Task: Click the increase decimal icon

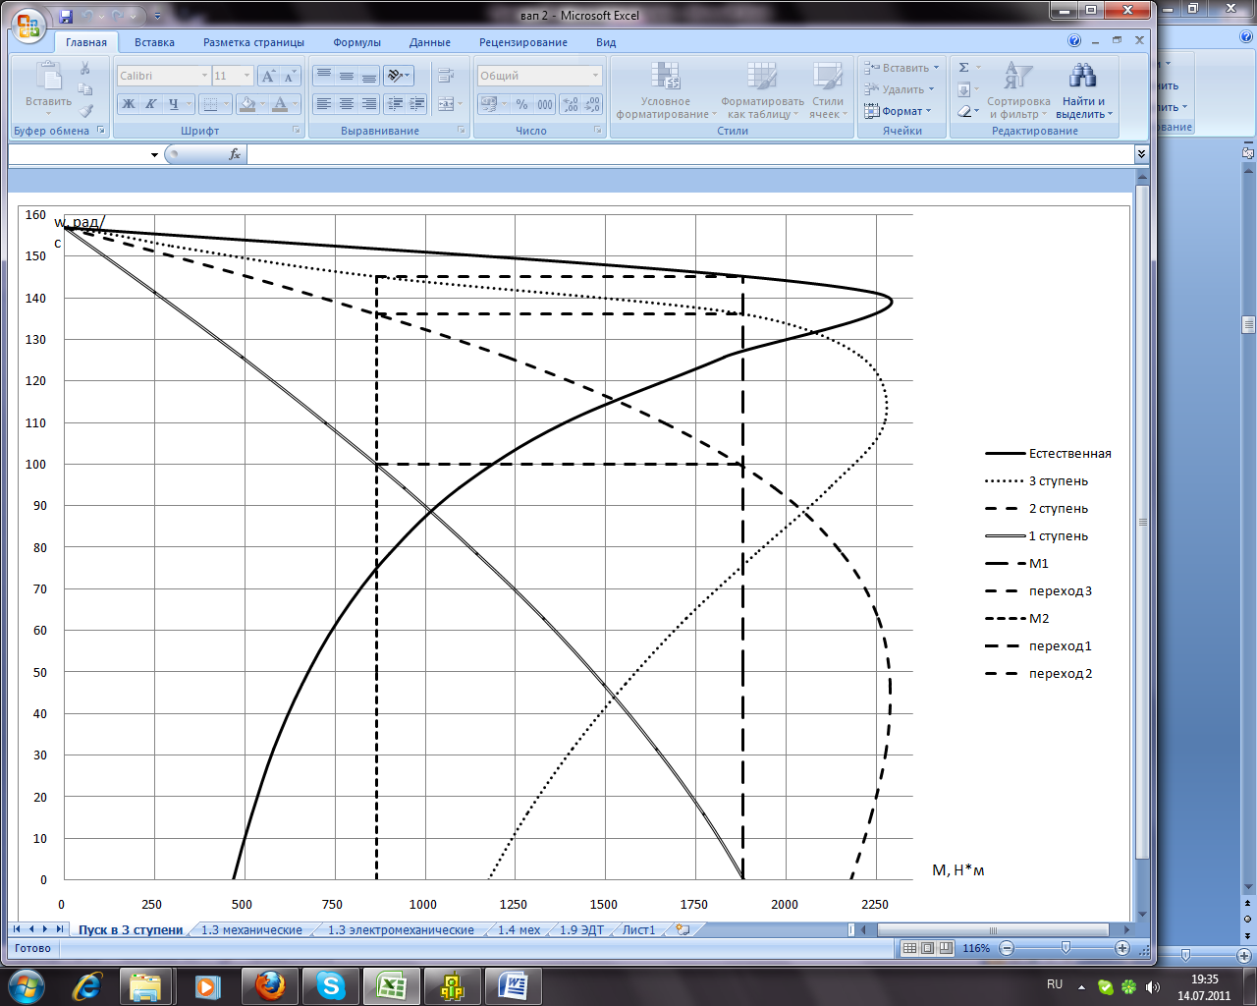Action: 571,104
